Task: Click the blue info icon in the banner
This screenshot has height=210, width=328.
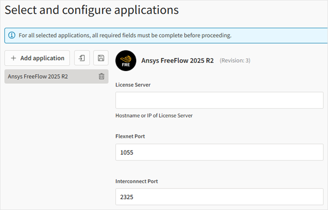Action: tap(12, 36)
